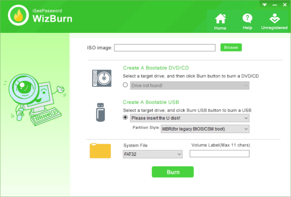Screen dimensions: 291x197
Task: Click the CD/DVD disc drive icon
Action: [102, 78]
